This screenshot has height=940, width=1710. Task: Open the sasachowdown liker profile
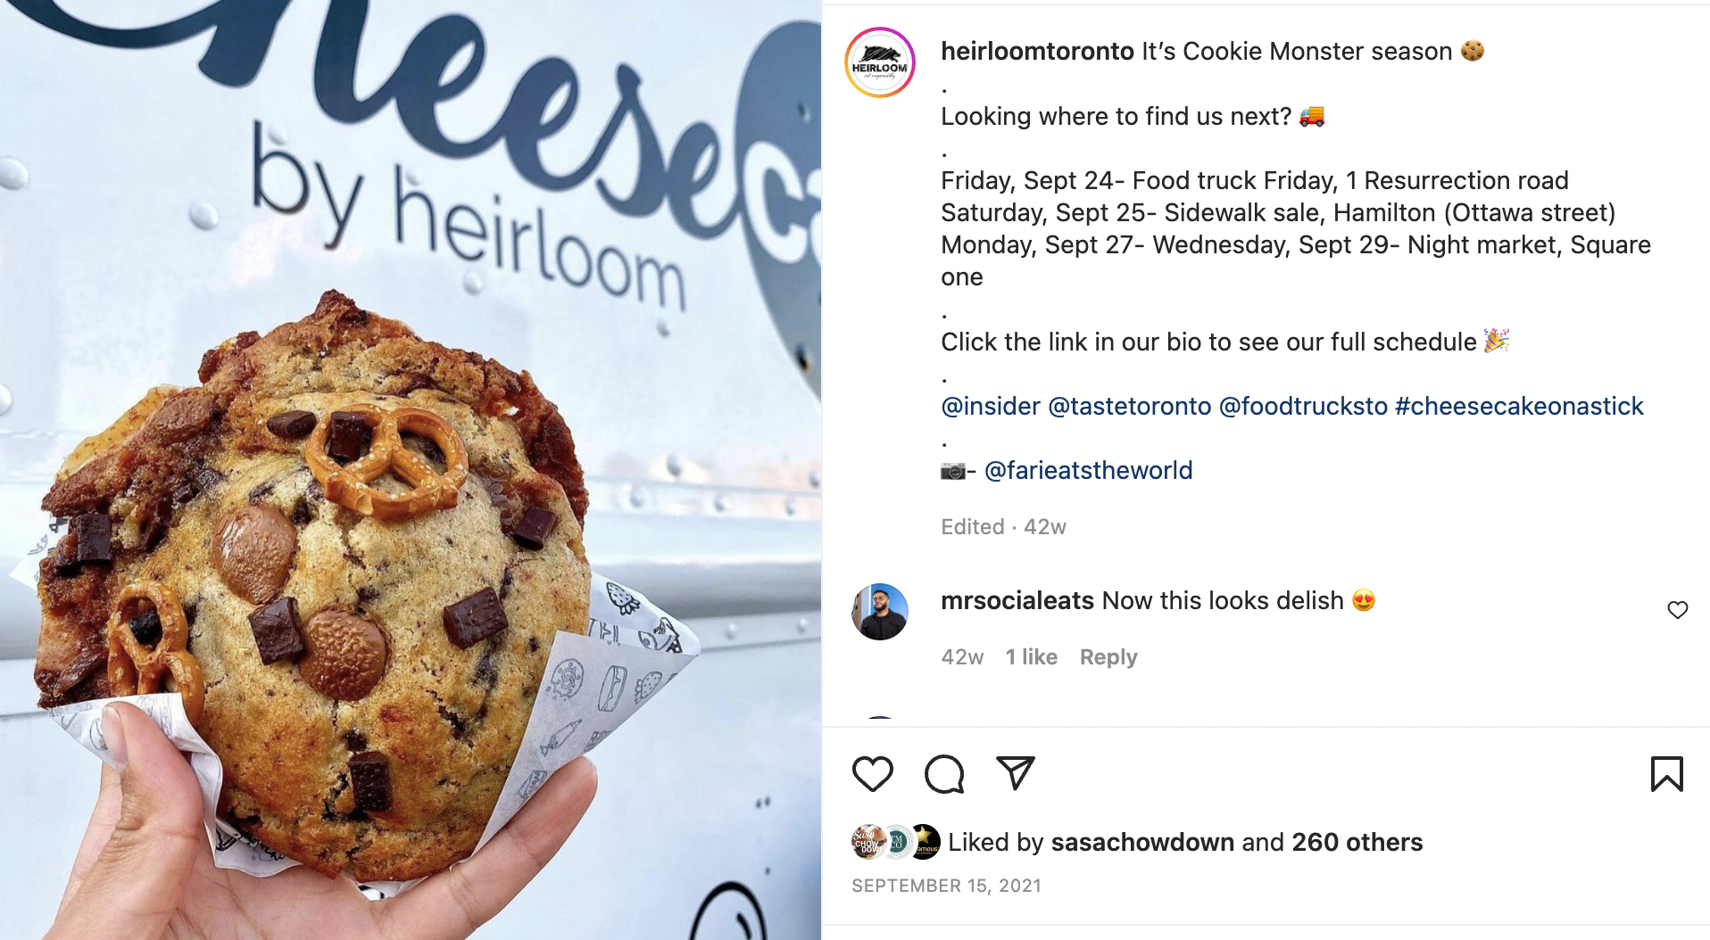[1142, 842]
